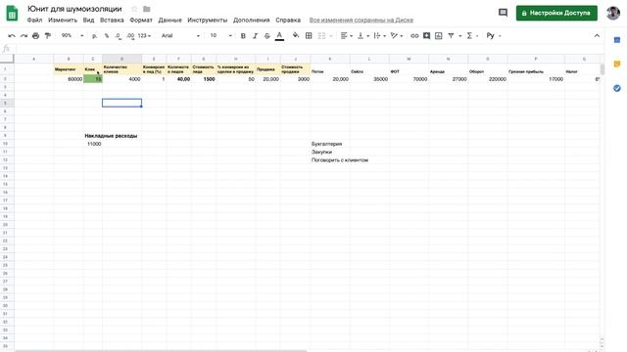Click the Настройки Доступа button
This screenshot has height=352, width=627.
[x=556, y=13]
